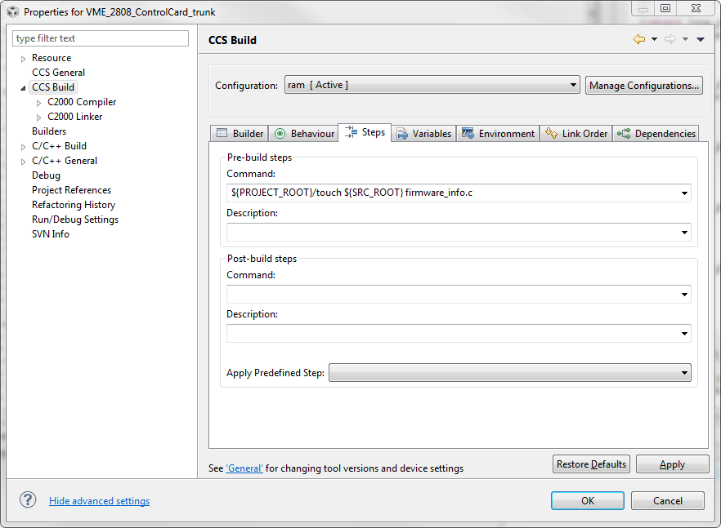Click the type filter text field
721x528 pixels.
[101, 38]
